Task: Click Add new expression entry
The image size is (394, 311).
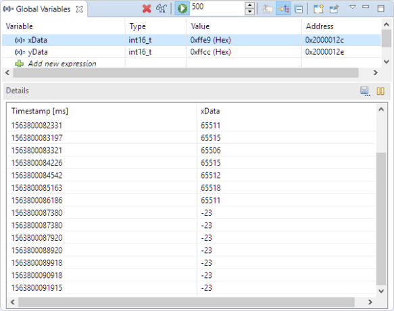Action: click(62, 64)
